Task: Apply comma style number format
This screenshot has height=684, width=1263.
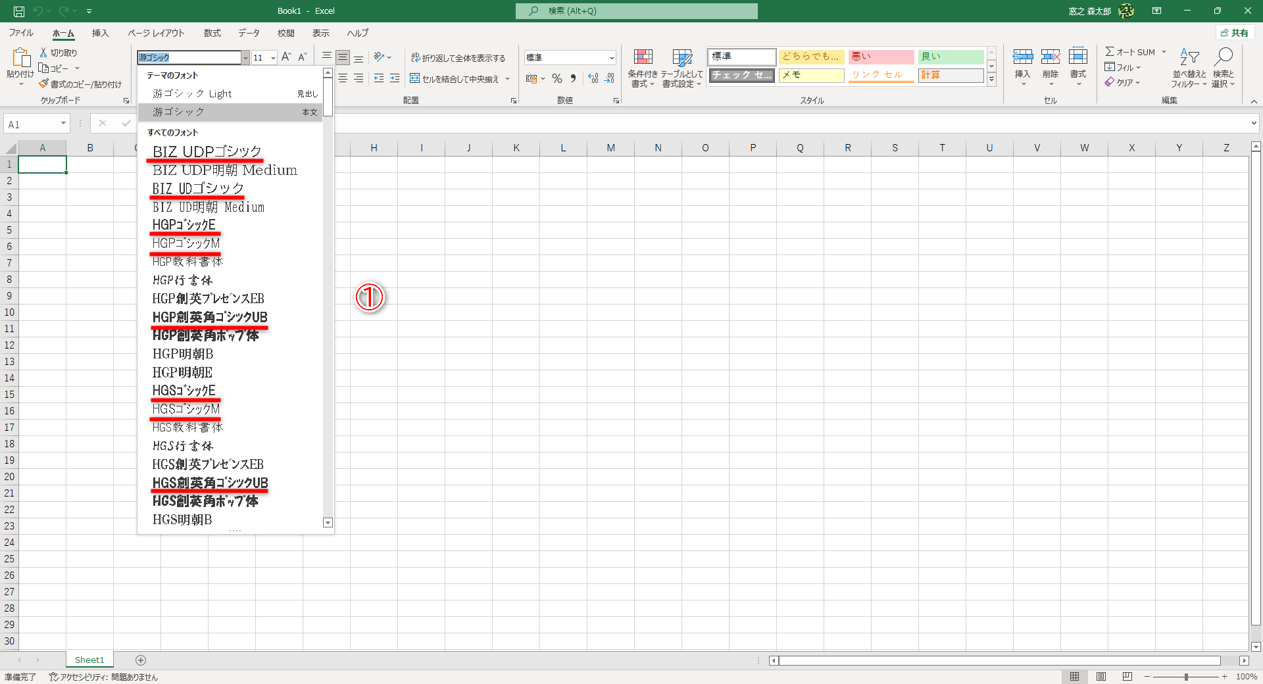Action: coord(574,78)
